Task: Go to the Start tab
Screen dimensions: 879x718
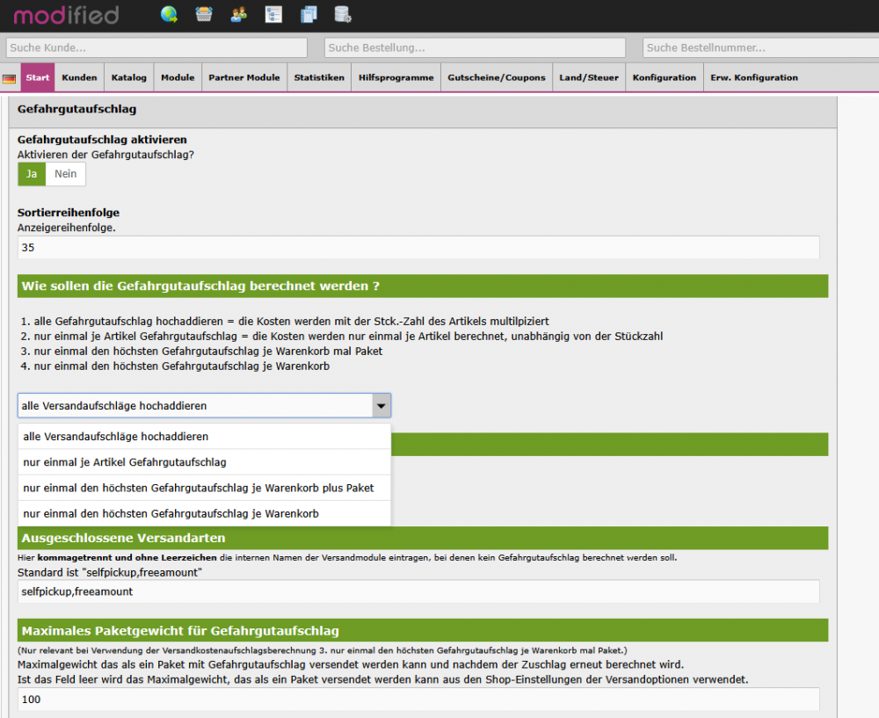Action: pyautogui.click(x=38, y=77)
